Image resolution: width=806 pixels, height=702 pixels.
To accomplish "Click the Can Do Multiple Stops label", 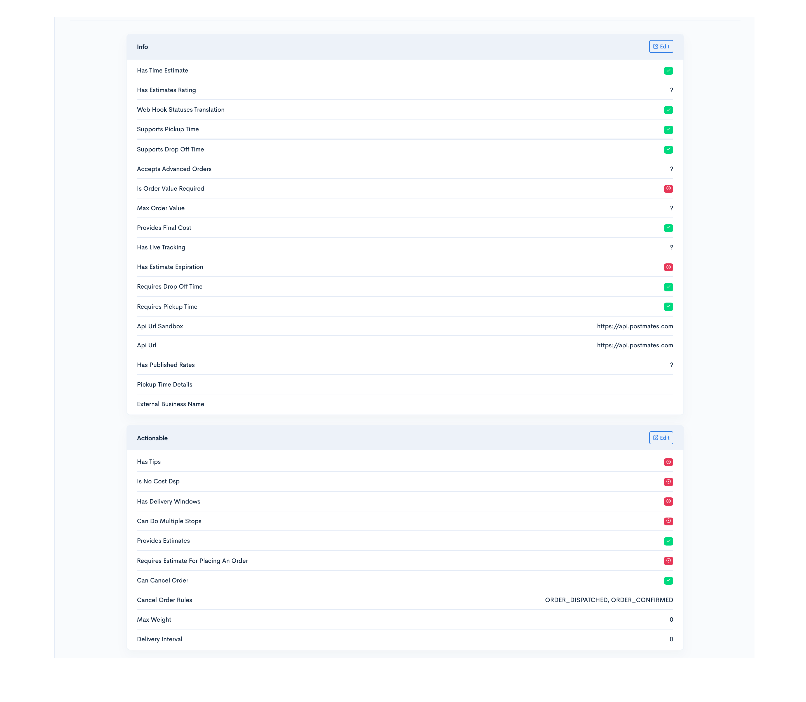I will point(169,521).
